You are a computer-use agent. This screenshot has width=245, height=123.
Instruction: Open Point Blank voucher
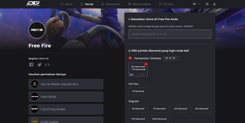[x=66, y=97]
